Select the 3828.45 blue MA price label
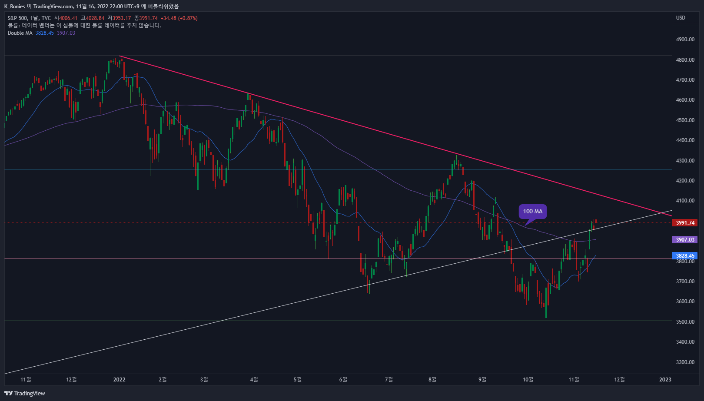Screen dimensions: 704x401 tap(685, 256)
